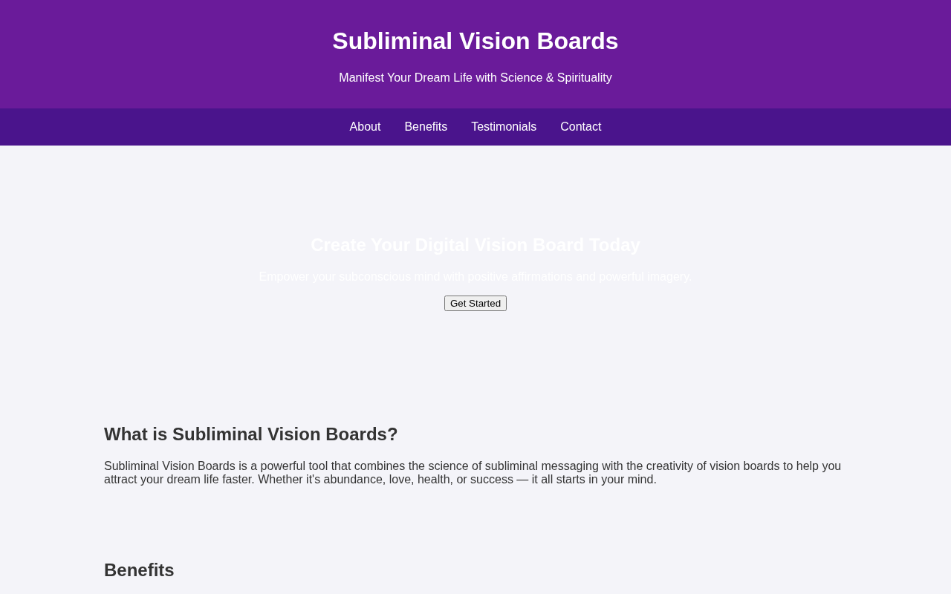This screenshot has width=951, height=594.
Task: Click the words positive affirmations in the hero
Action: click(x=520, y=277)
